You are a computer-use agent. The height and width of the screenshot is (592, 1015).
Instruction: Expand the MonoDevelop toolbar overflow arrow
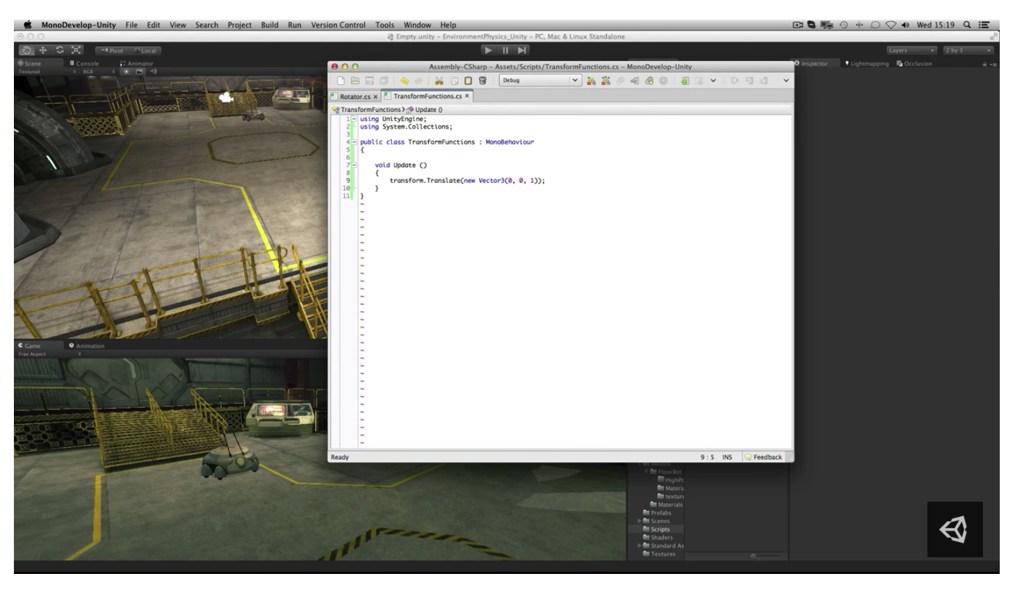pyautogui.click(x=786, y=81)
